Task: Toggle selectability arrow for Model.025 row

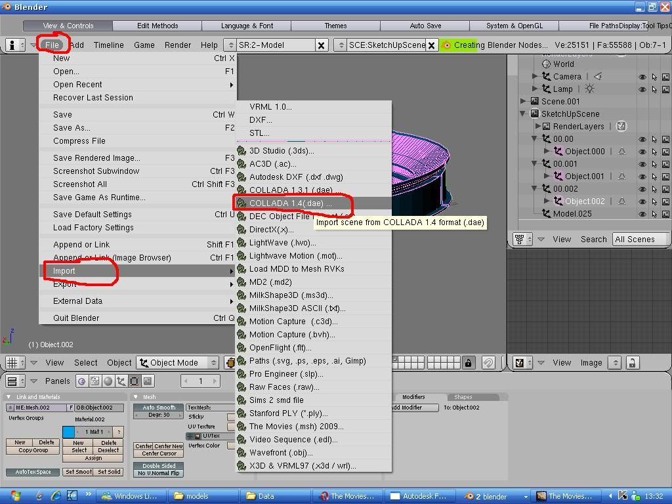Action: tap(654, 214)
